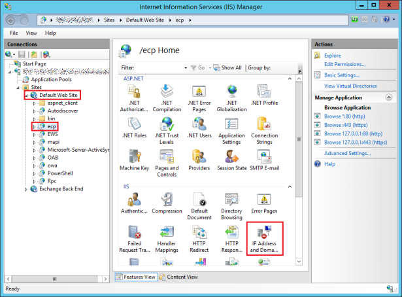This screenshot has width=402, height=297.
Task: Open Directory Browsing feature
Action: pyautogui.click(x=232, y=206)
